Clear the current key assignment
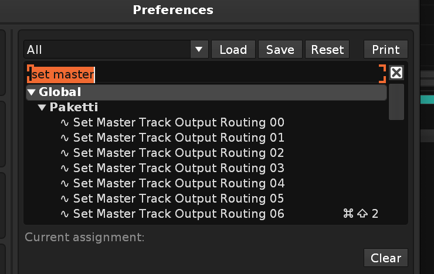434x274 pixels. [x=386, y=258]
